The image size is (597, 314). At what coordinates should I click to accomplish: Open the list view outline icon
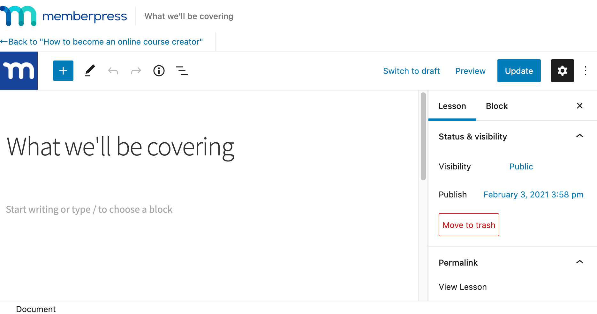click(x=182, y=71)
